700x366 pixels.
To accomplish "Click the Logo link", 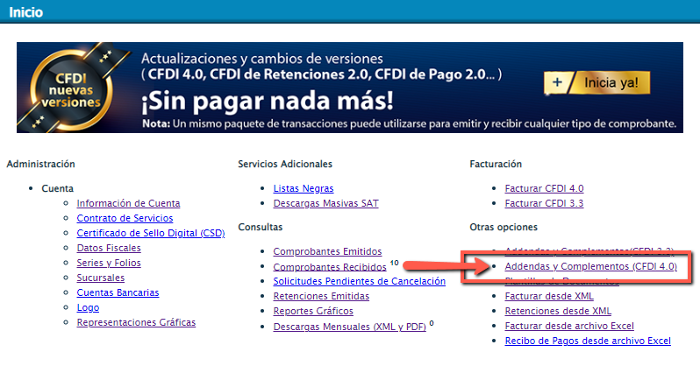I will (88, 307).
